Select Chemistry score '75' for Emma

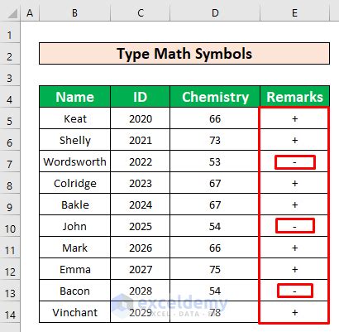pyautogui.click(x=215, y=269)
